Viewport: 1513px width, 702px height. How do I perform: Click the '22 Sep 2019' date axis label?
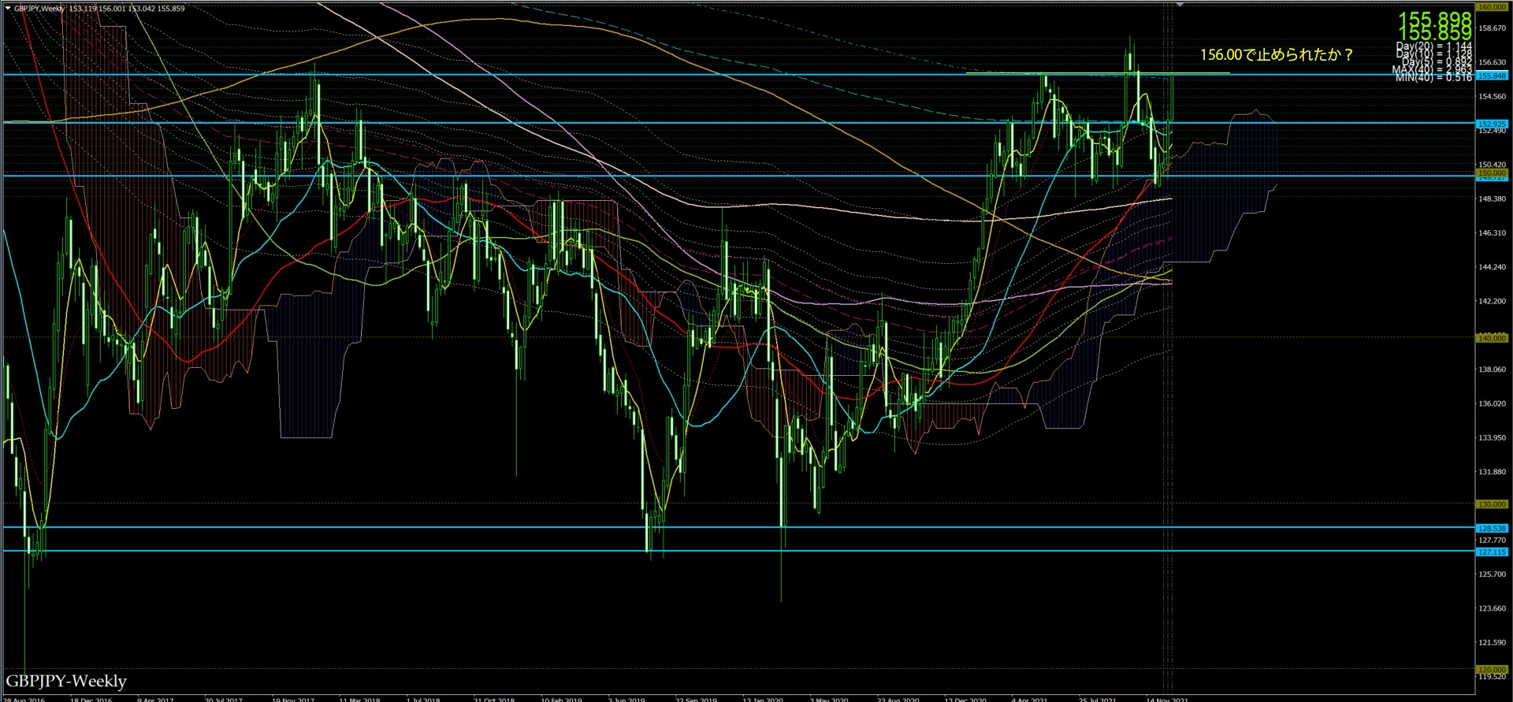pyautogui.click(x=696, y=699)
